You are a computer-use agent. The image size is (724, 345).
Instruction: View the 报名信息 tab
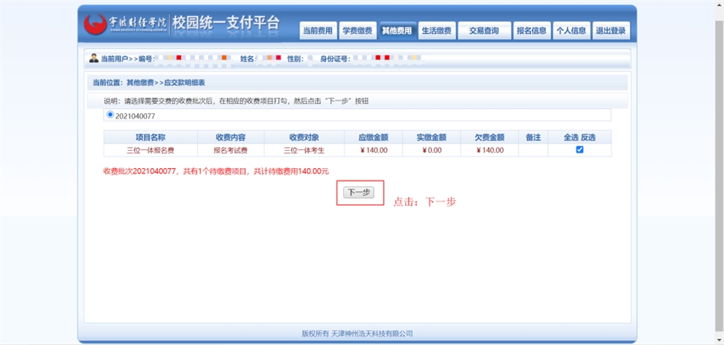pyautogui.click(x=532, y=31)
